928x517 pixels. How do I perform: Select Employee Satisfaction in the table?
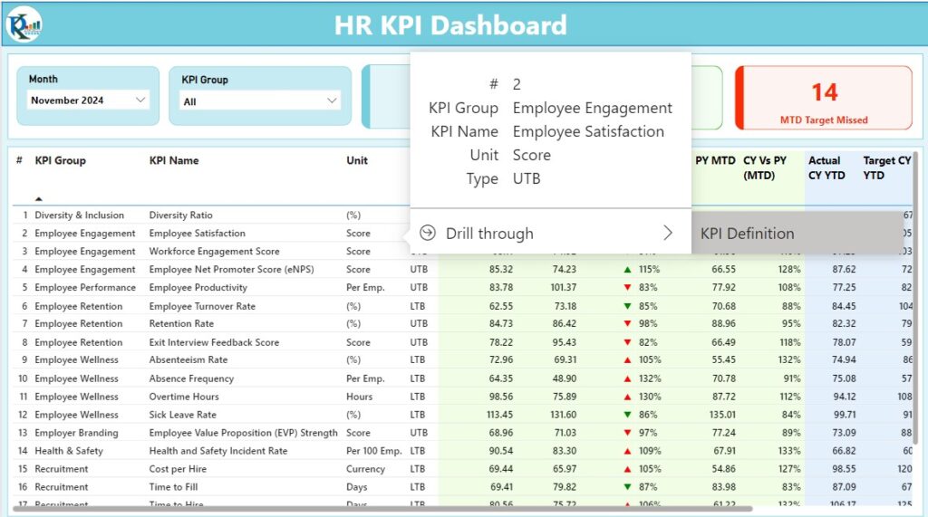pyautogui.click(x=197, y=233)
